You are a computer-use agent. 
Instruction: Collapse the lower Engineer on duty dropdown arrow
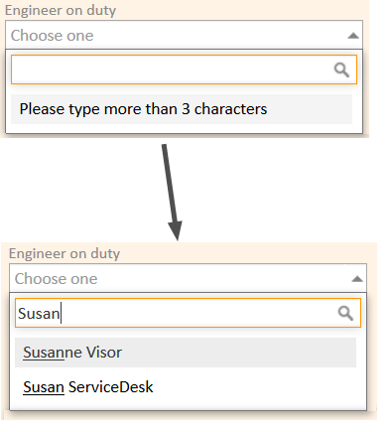pyautogui.click(x=357, y=279)
